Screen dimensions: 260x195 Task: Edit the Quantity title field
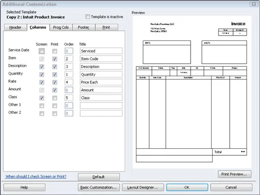pos(101,74)
